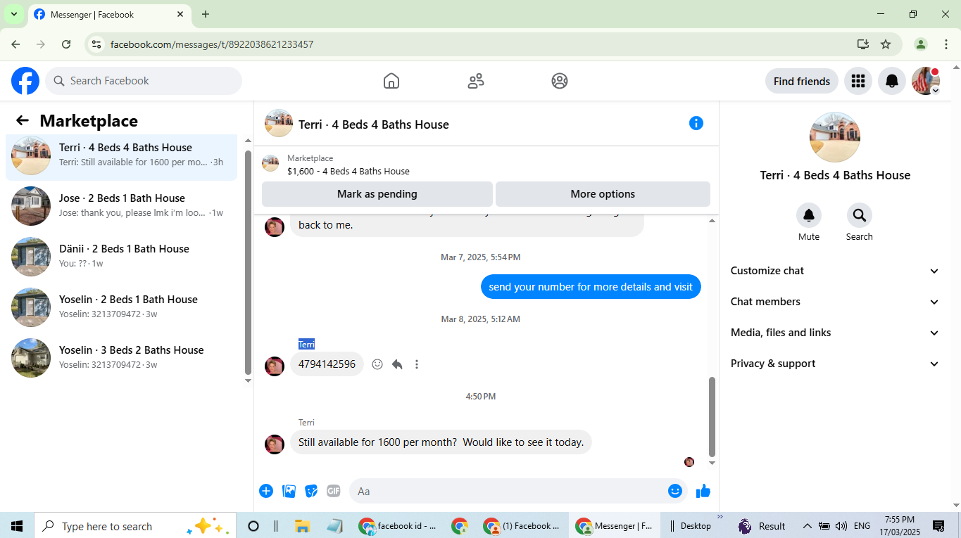This screenshot has width=961, height=538.
Task: Go back using the Marketplace arrow
Action: (23, 121)
